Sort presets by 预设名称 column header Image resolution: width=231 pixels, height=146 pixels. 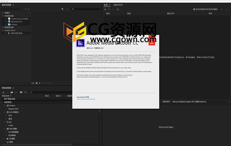tap(7, 96)
